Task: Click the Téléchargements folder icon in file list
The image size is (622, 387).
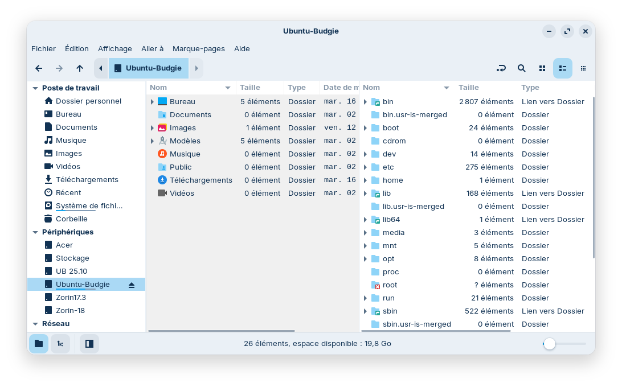Action: click(x=162, y=180)
